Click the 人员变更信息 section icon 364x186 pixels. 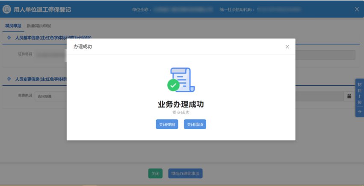(x=9, y=79)
